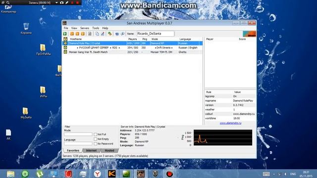This screenshot has height=178, width=317.
Task: Click the worldtime rule row
Action: pyautogui.click(x=230, y=119)
